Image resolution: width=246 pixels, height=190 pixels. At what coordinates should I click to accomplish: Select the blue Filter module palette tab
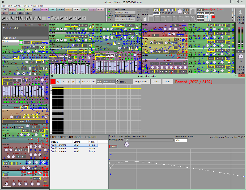click(x=36, y=10)
